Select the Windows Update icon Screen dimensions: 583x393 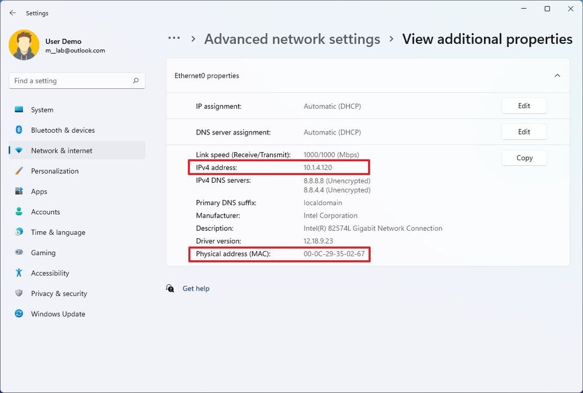click(x=19, y=314)
